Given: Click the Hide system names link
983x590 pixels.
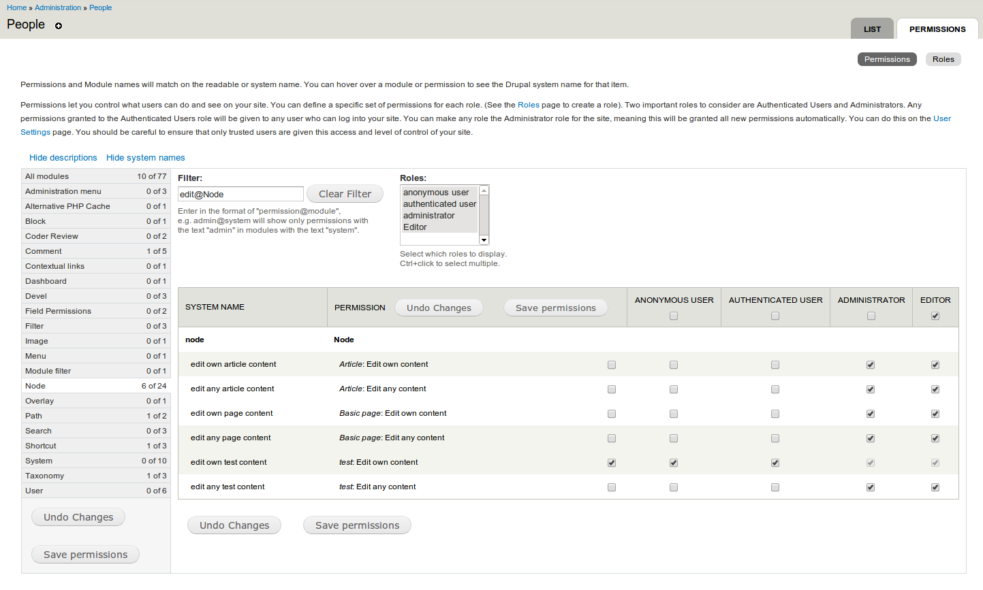Looking at the screenshot, I should [x=146, y=157].
